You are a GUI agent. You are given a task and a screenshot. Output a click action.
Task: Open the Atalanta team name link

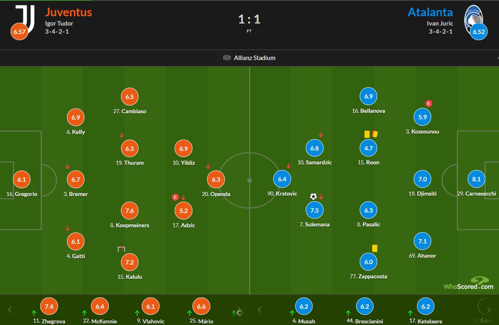tap(430, 12)
